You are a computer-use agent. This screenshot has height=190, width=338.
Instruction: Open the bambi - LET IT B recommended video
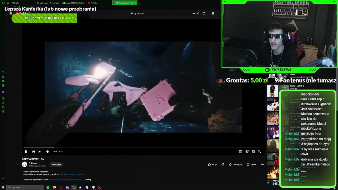297,86
